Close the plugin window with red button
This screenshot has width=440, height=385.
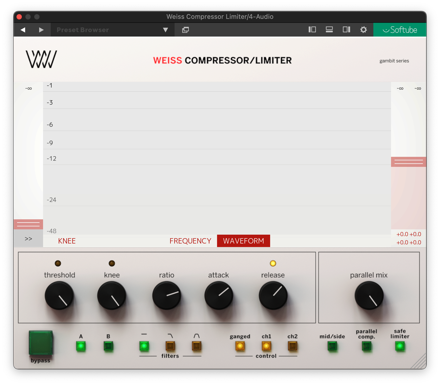(x=19, y=17)
